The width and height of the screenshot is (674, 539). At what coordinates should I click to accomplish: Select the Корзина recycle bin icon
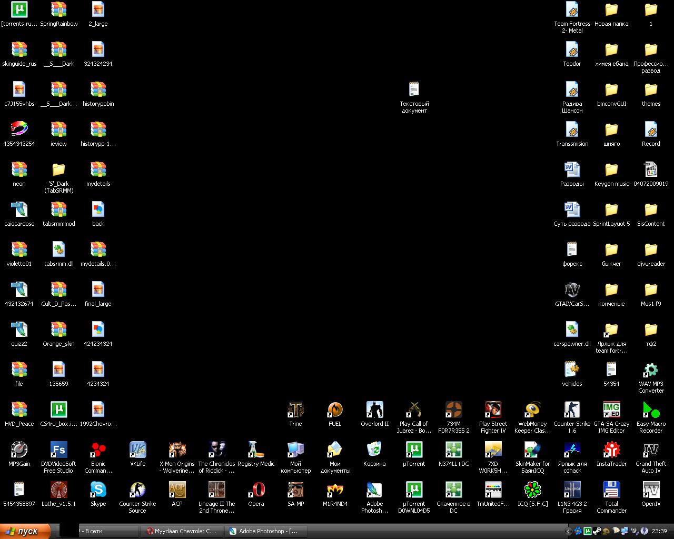pyautogui.click(x=374, y=450)
